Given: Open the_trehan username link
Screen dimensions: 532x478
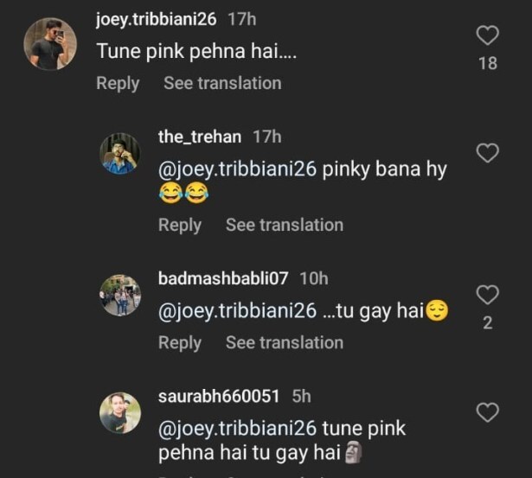Looking at the screenshot, I should click(x=200, y=137).
